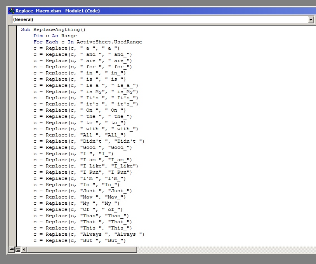Click the Replace line with "But "
Image resolution: width=316 pixels, height=264 pixels.
[80, 241]
